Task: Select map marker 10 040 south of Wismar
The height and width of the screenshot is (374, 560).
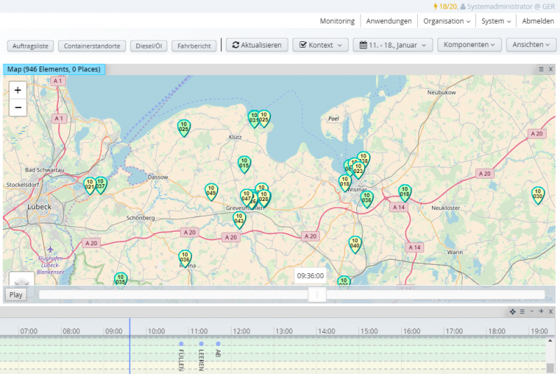Action: click(x=355, y=243)
